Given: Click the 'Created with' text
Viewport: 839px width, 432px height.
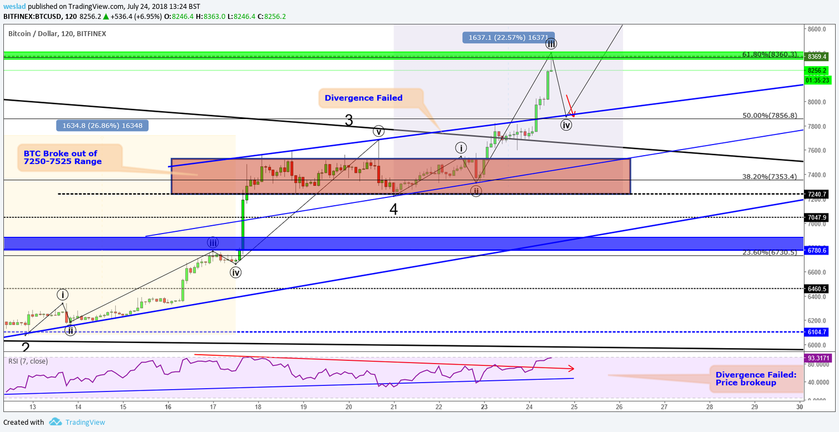Looking at the screenshot, I should (x=23, y=422).
